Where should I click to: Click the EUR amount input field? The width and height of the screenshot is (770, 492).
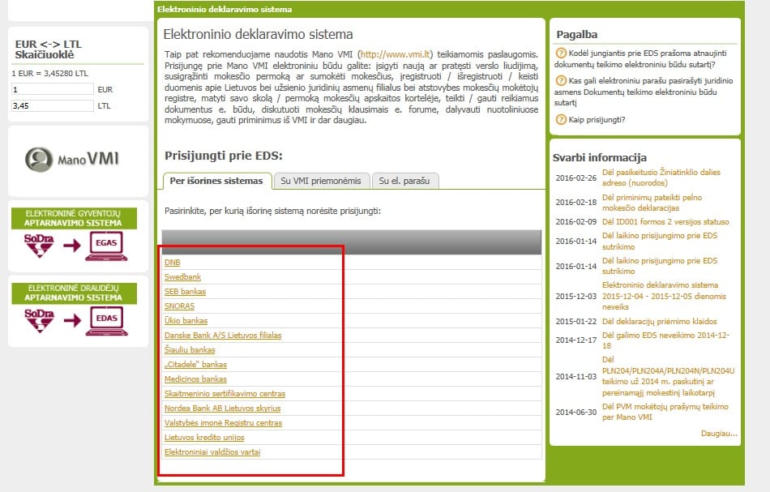click(x=53, y=89)
